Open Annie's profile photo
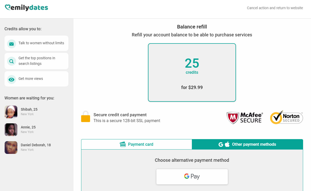Viewport: 311px width, 191px height. coord(11,130)
